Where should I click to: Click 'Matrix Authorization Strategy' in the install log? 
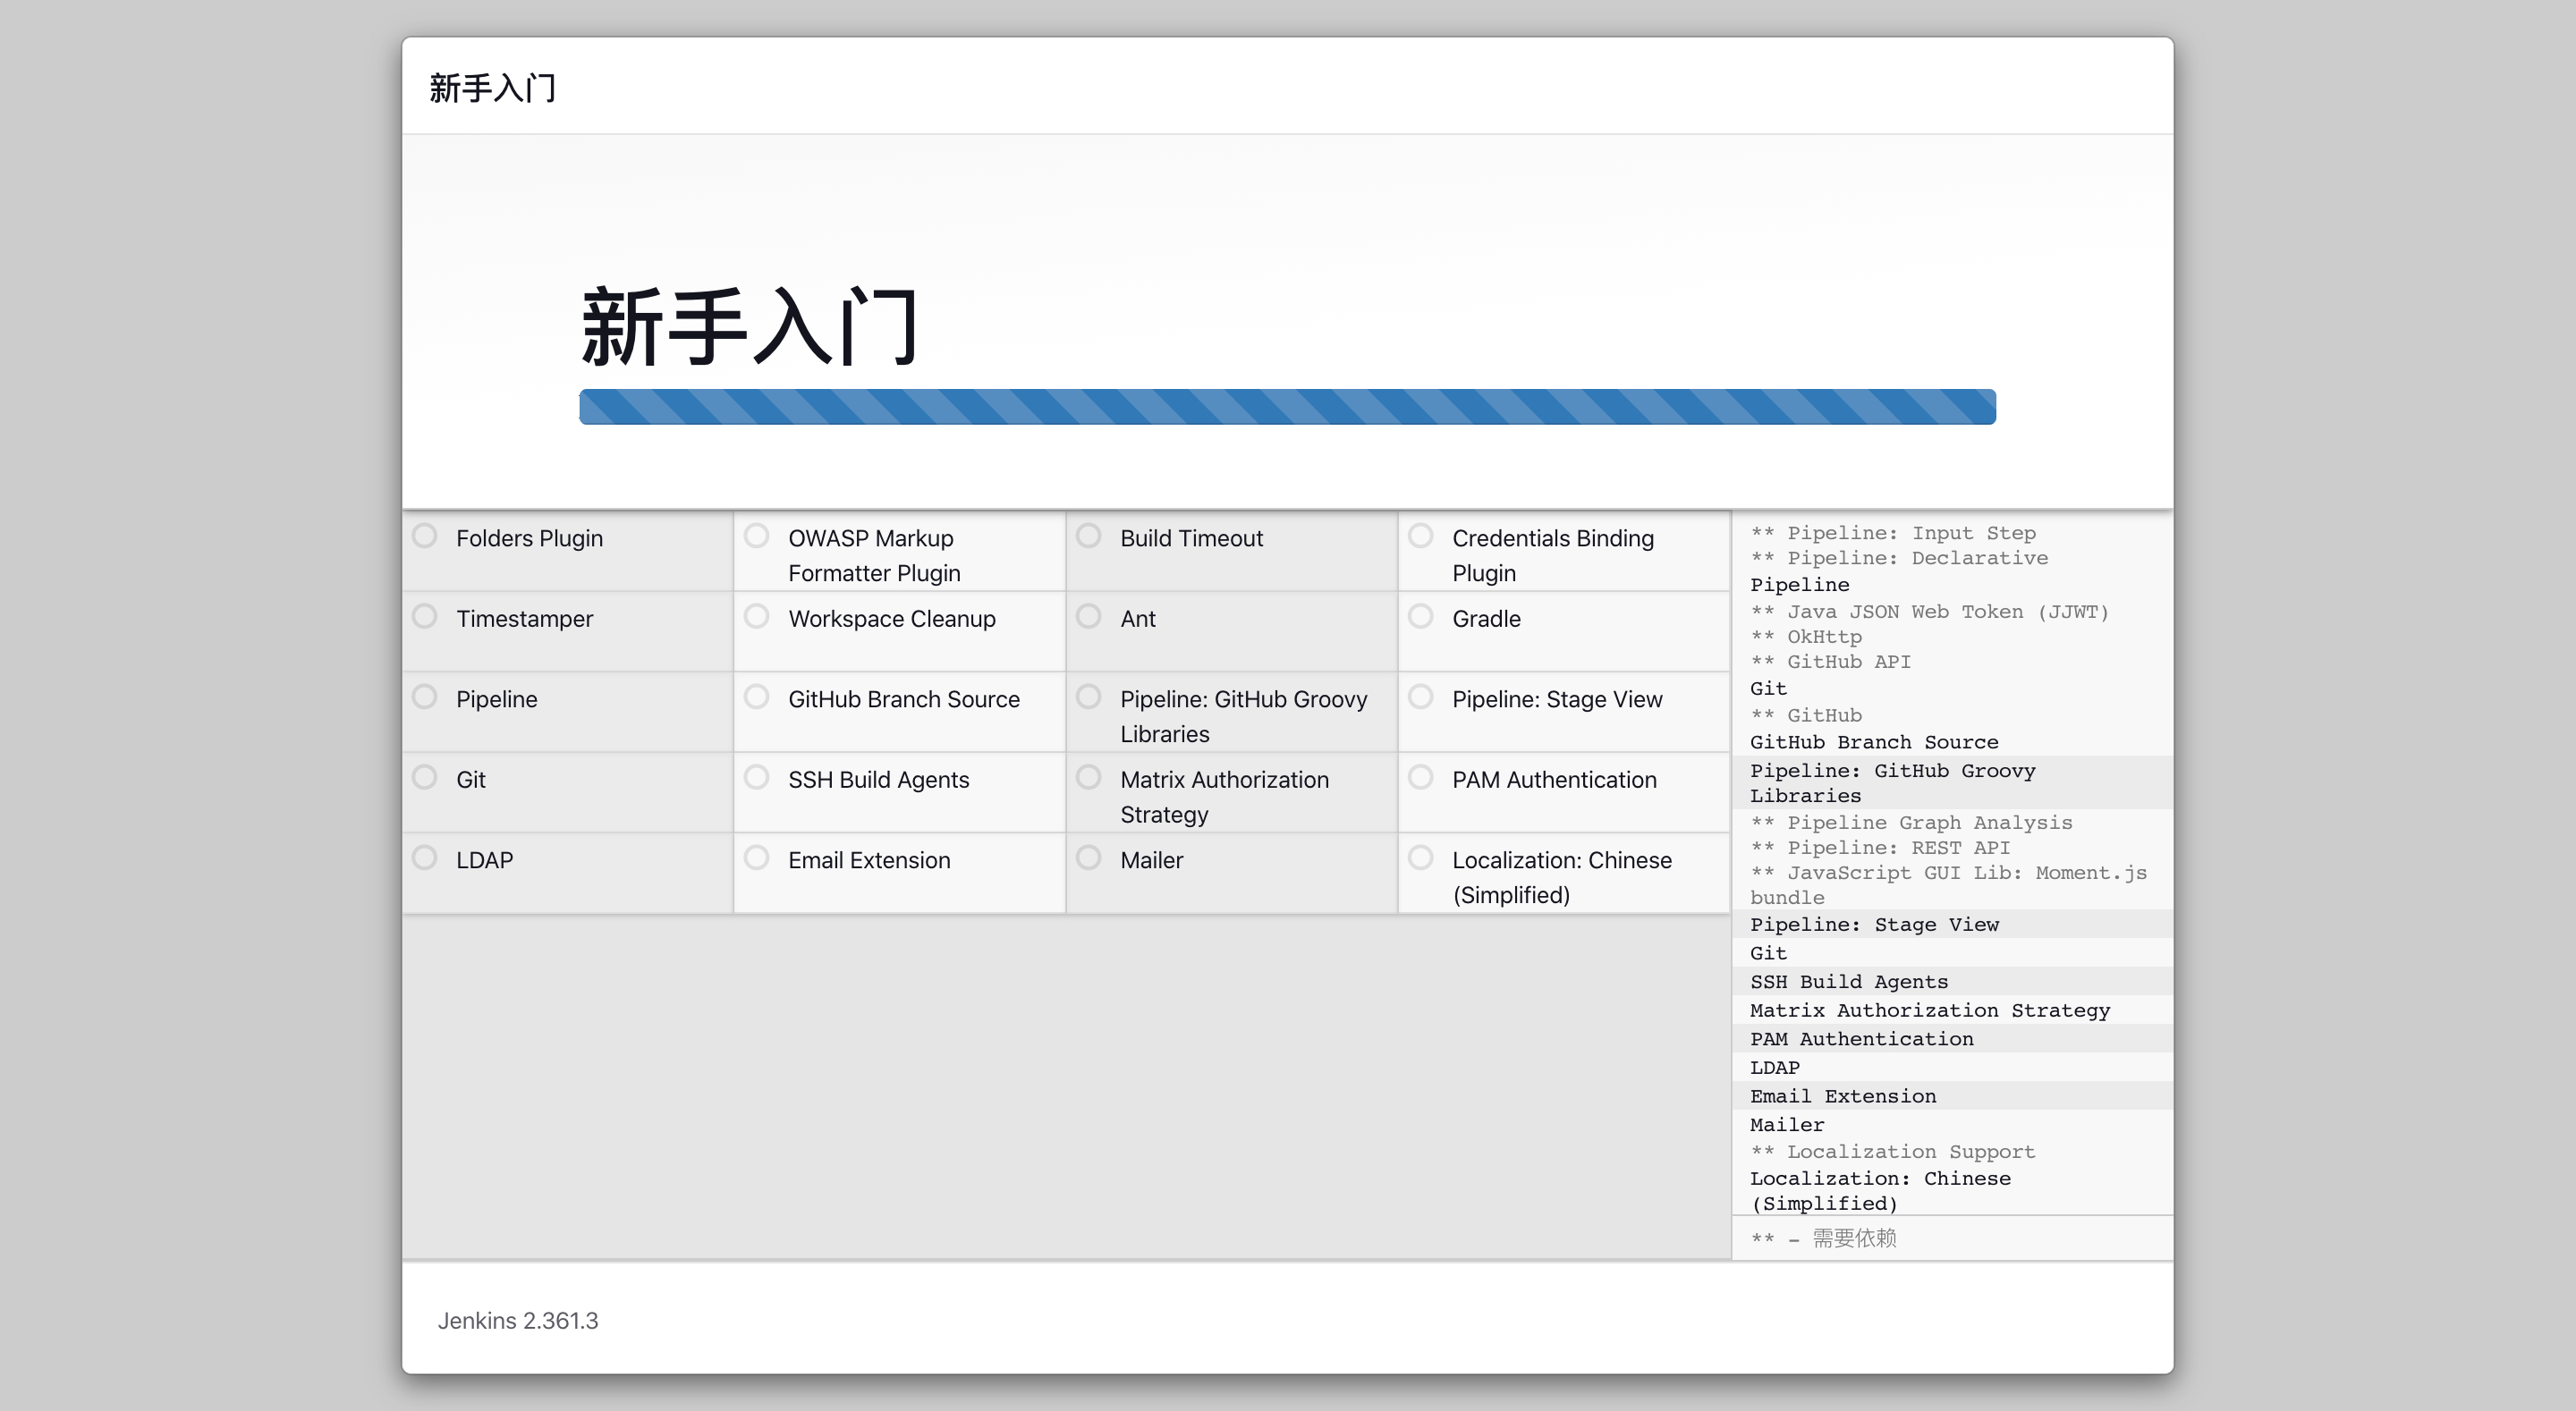tap(1930, 1011)
